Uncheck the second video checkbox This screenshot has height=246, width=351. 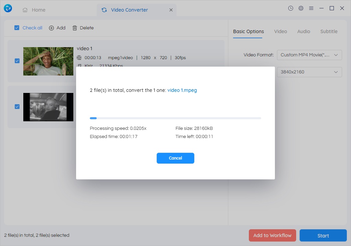pyautogui.click(x=17, y=107)
